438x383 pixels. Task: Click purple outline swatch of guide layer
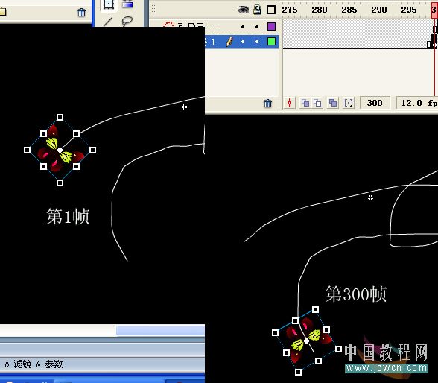(x=271, y=27)
